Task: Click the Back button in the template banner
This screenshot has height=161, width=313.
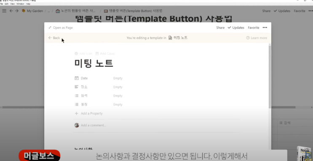Action: coord(54,38)
